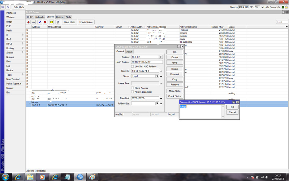Click the MAC Address input field
Viewport: 289px width, 181px height.
click(147, 62)
